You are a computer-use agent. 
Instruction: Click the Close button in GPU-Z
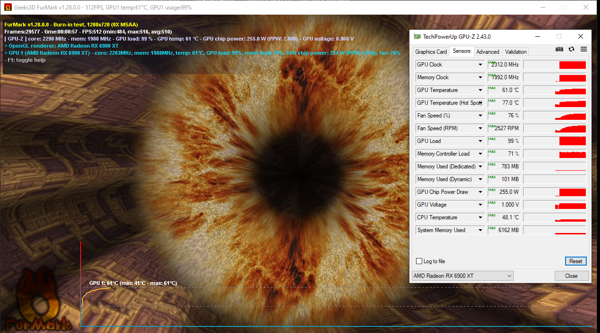pyautogui.click(x=571, y=276)
